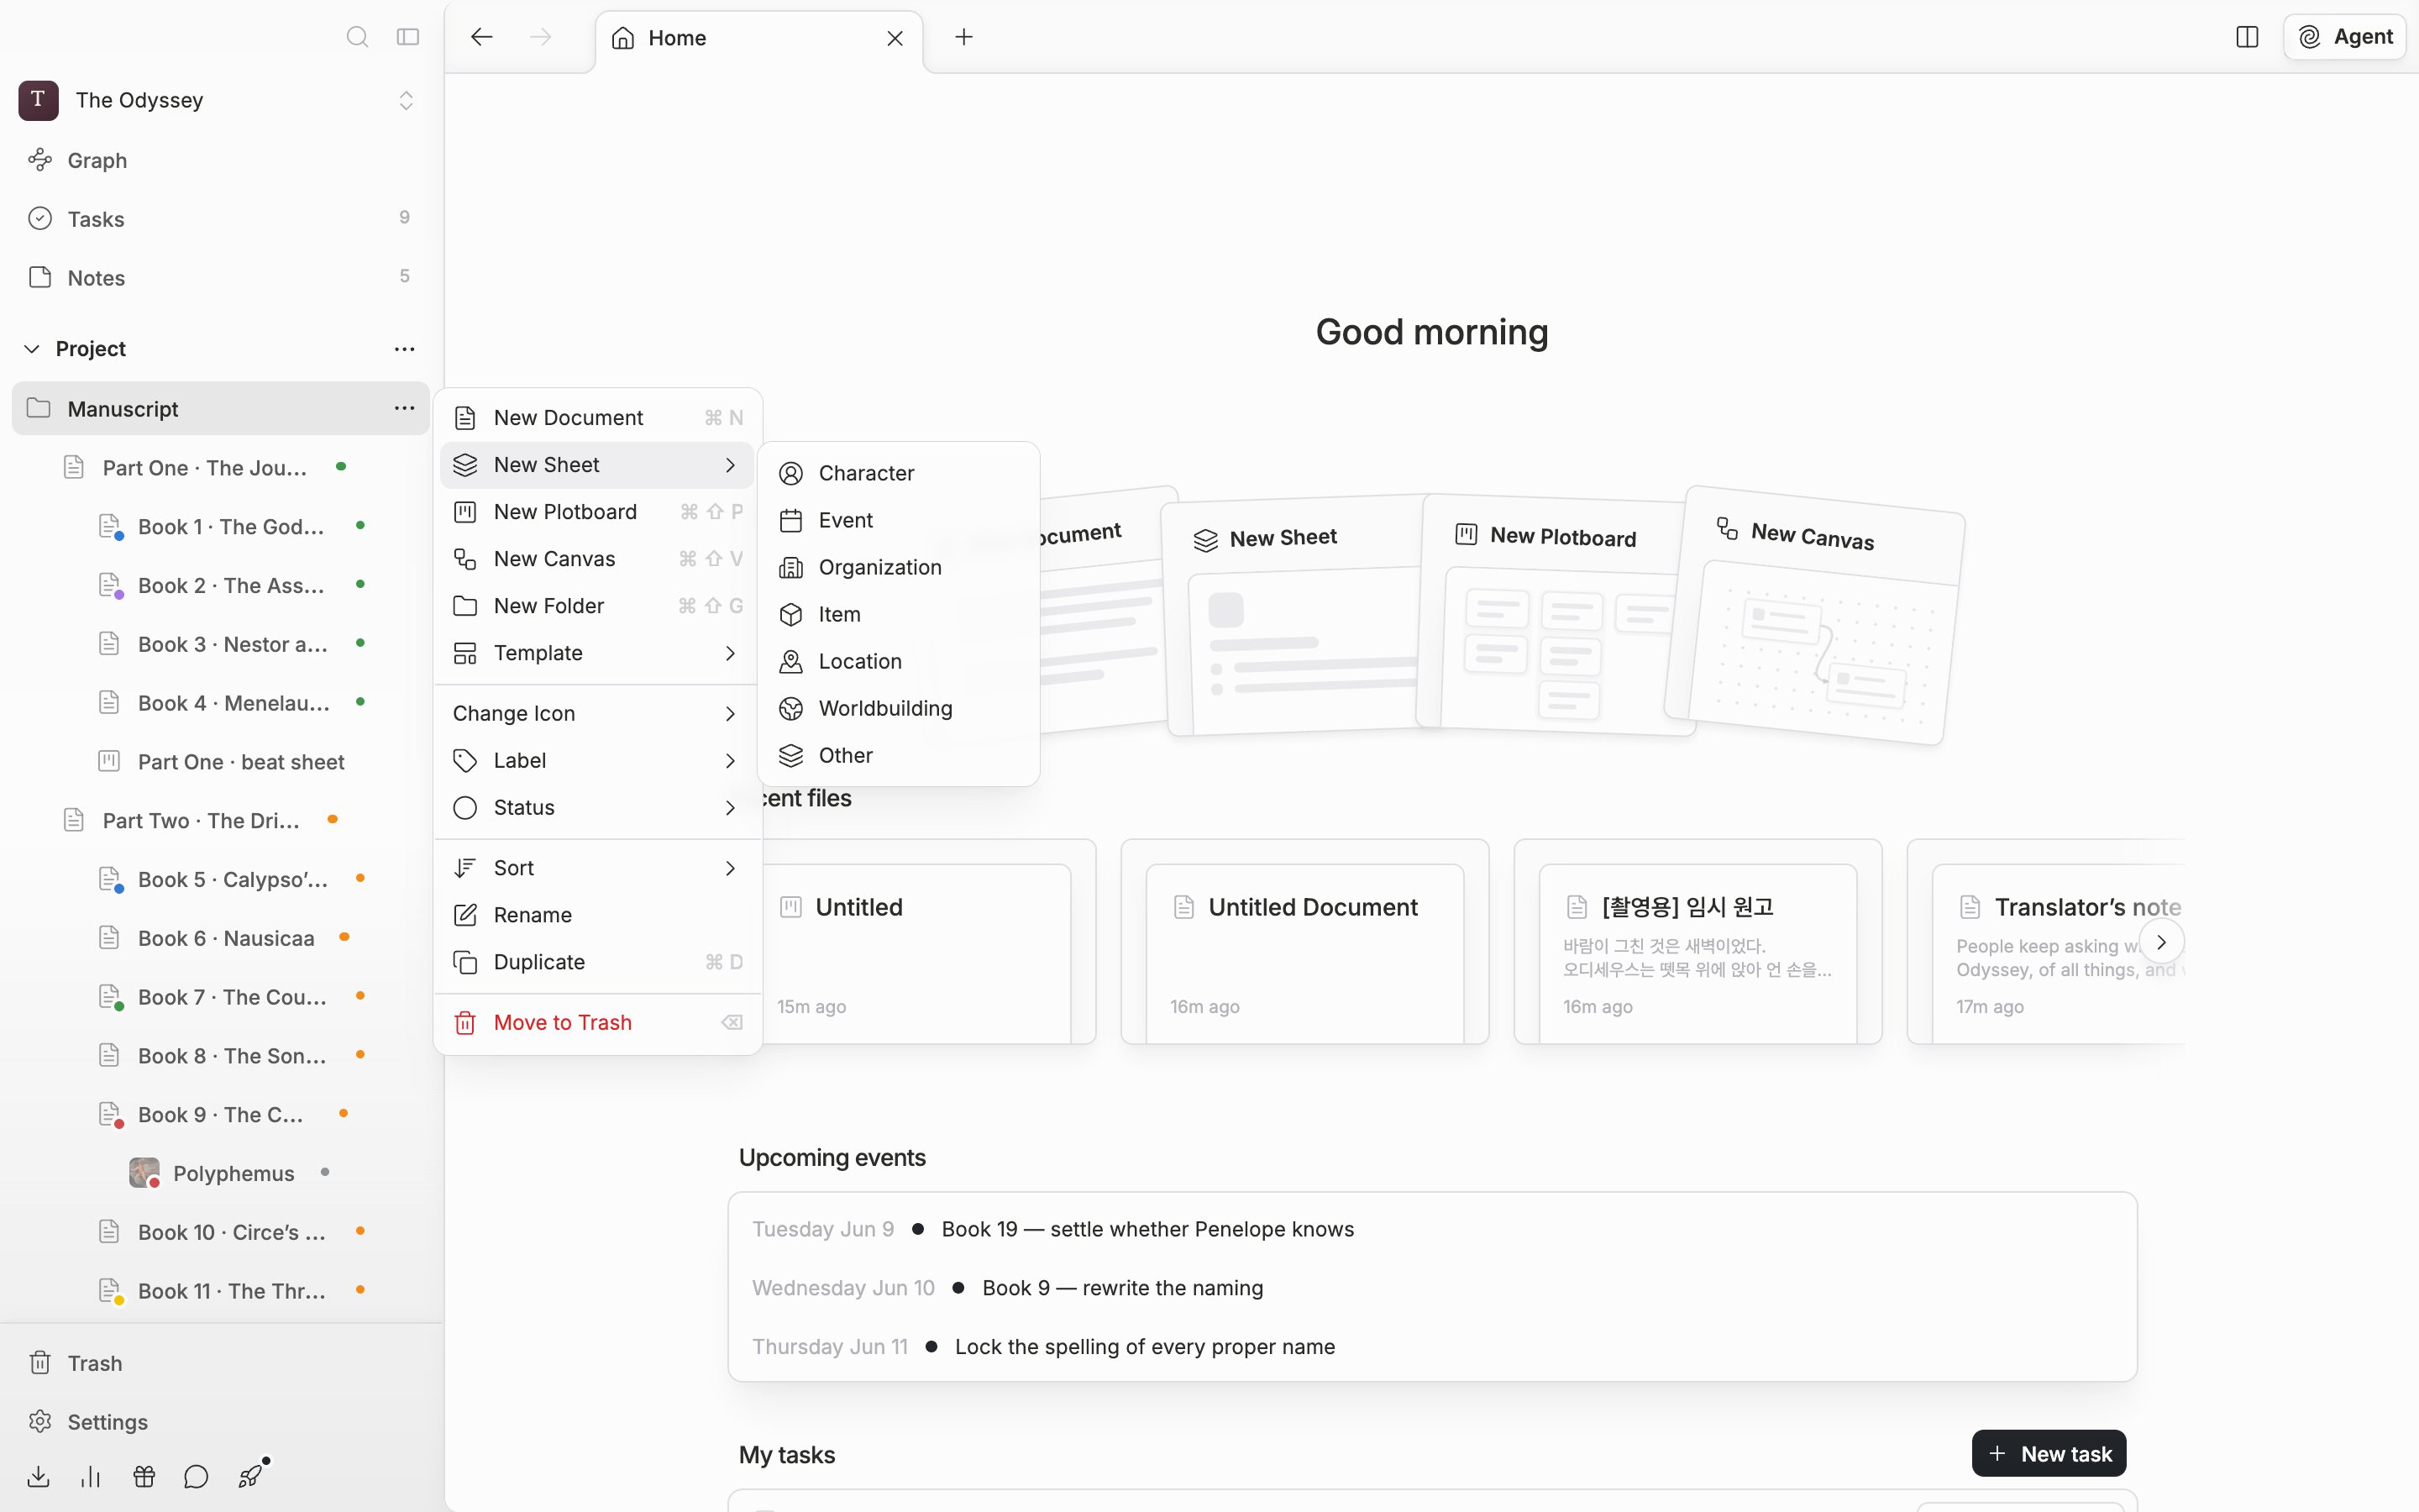Open the Untitled plotboard recent file
Image resolution: width=2419 pixels, height=1512 pixels.
point(925,941)
